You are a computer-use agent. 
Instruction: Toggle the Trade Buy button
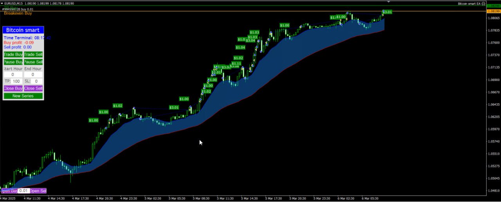pyautogui.click(x=13, y=54)
